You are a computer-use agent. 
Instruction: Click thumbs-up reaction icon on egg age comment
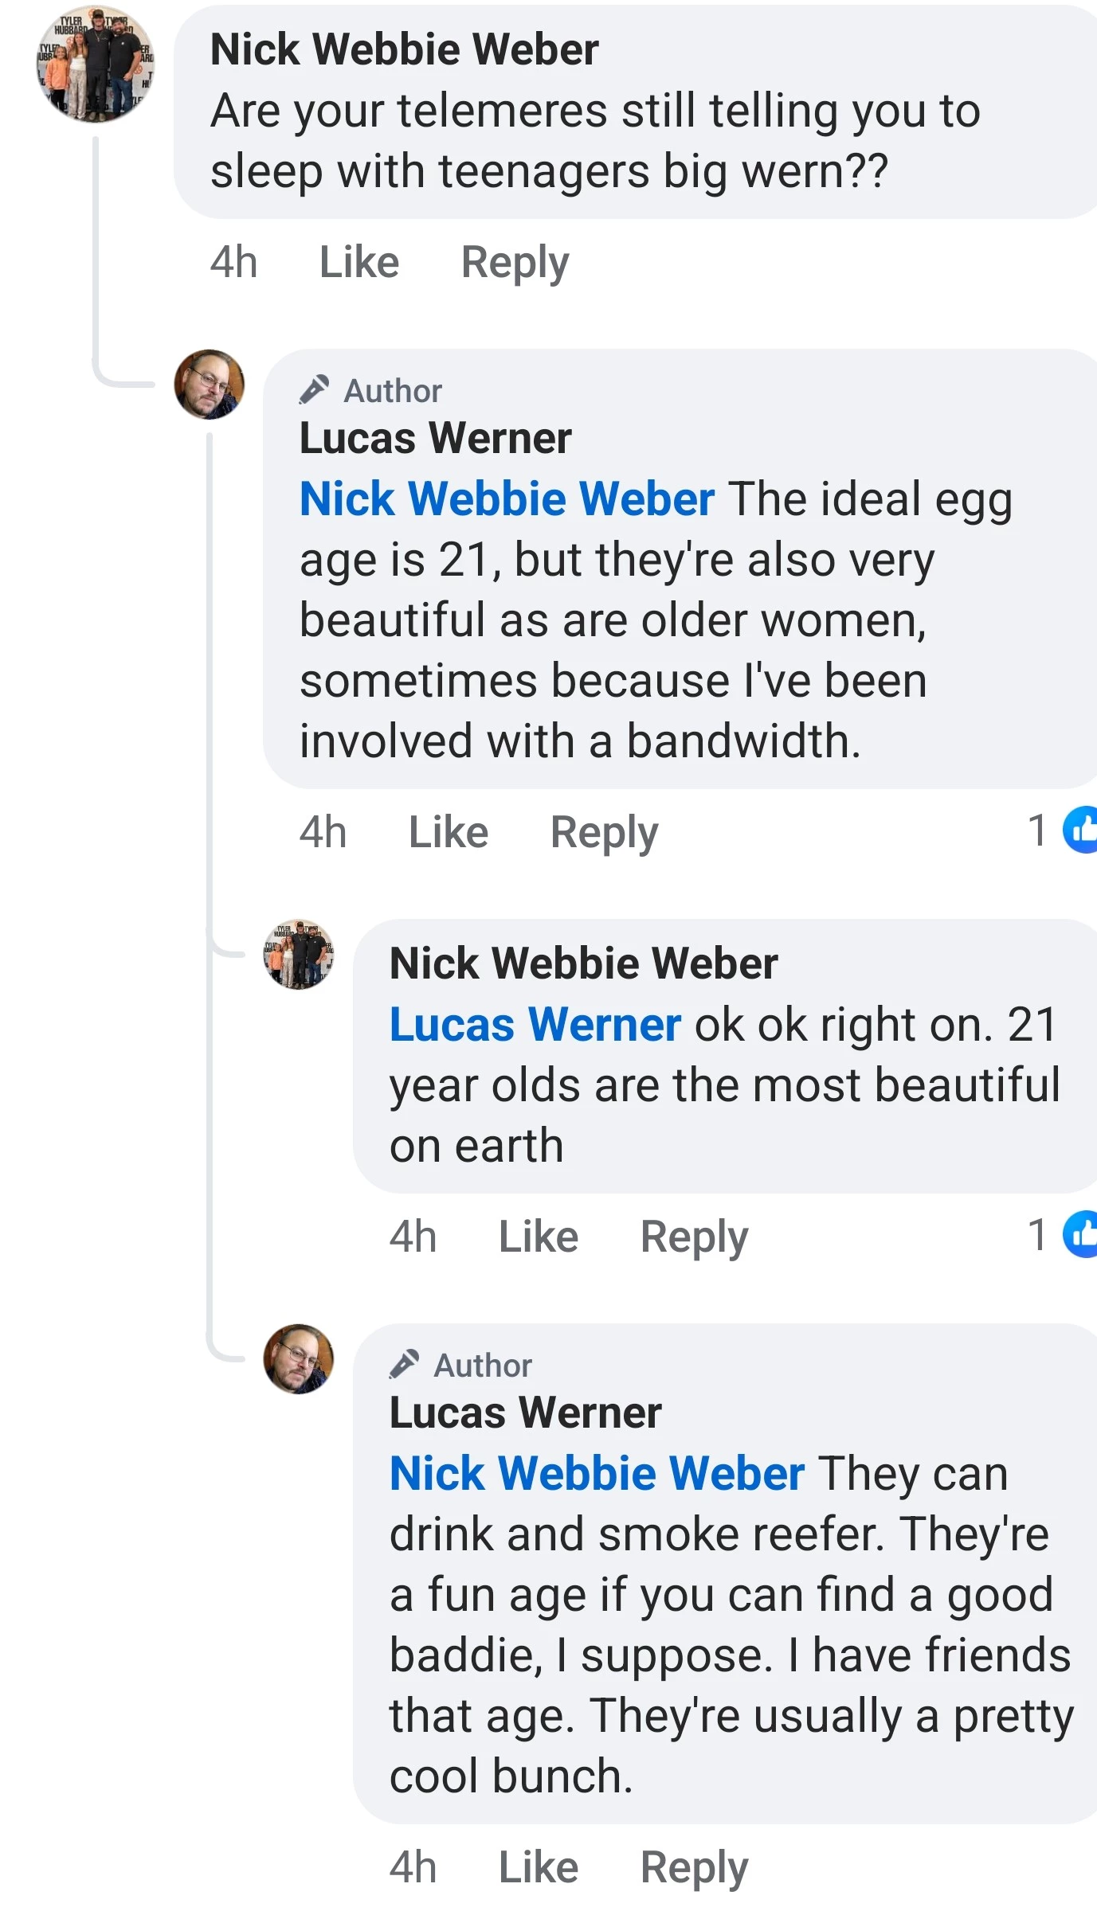pyautogui.click(x=1081, y=830)
